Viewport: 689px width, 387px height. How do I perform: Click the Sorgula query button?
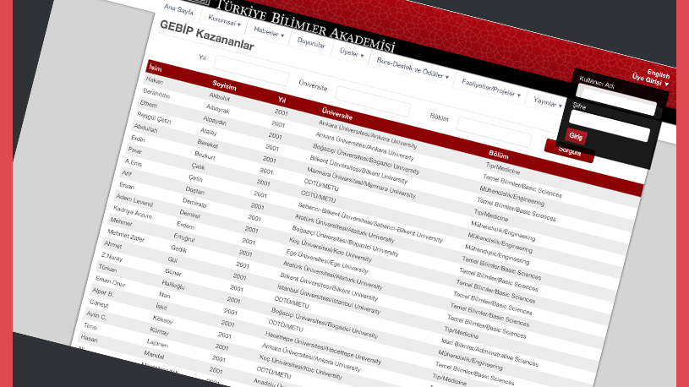pos(570,151)
